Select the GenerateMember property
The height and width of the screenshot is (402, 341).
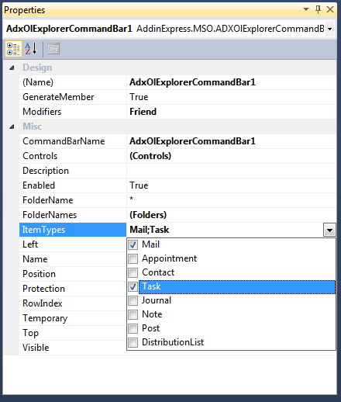[73, 97]
